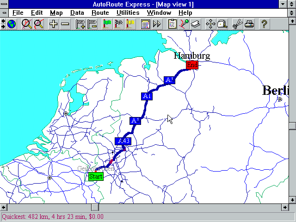The height and width of the screenshot is (222, 296).
Task: Open the map view document control menu
Action: [x=4, y=13]
